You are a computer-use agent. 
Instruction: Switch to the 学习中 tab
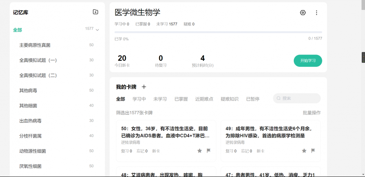tap(139, 99)
